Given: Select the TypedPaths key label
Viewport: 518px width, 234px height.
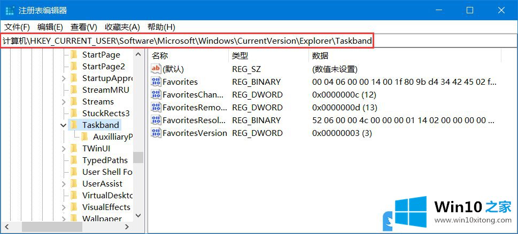Looking at the screenshot, I should tap(105, 160).
